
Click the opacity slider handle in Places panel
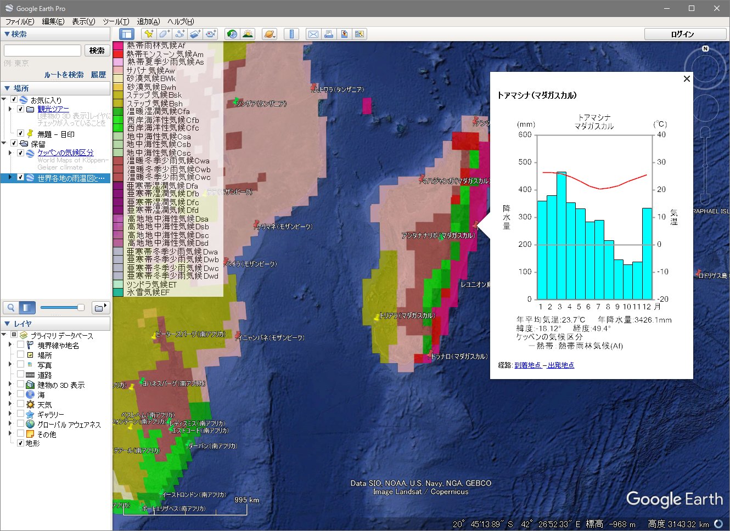[x=81, y=308]
